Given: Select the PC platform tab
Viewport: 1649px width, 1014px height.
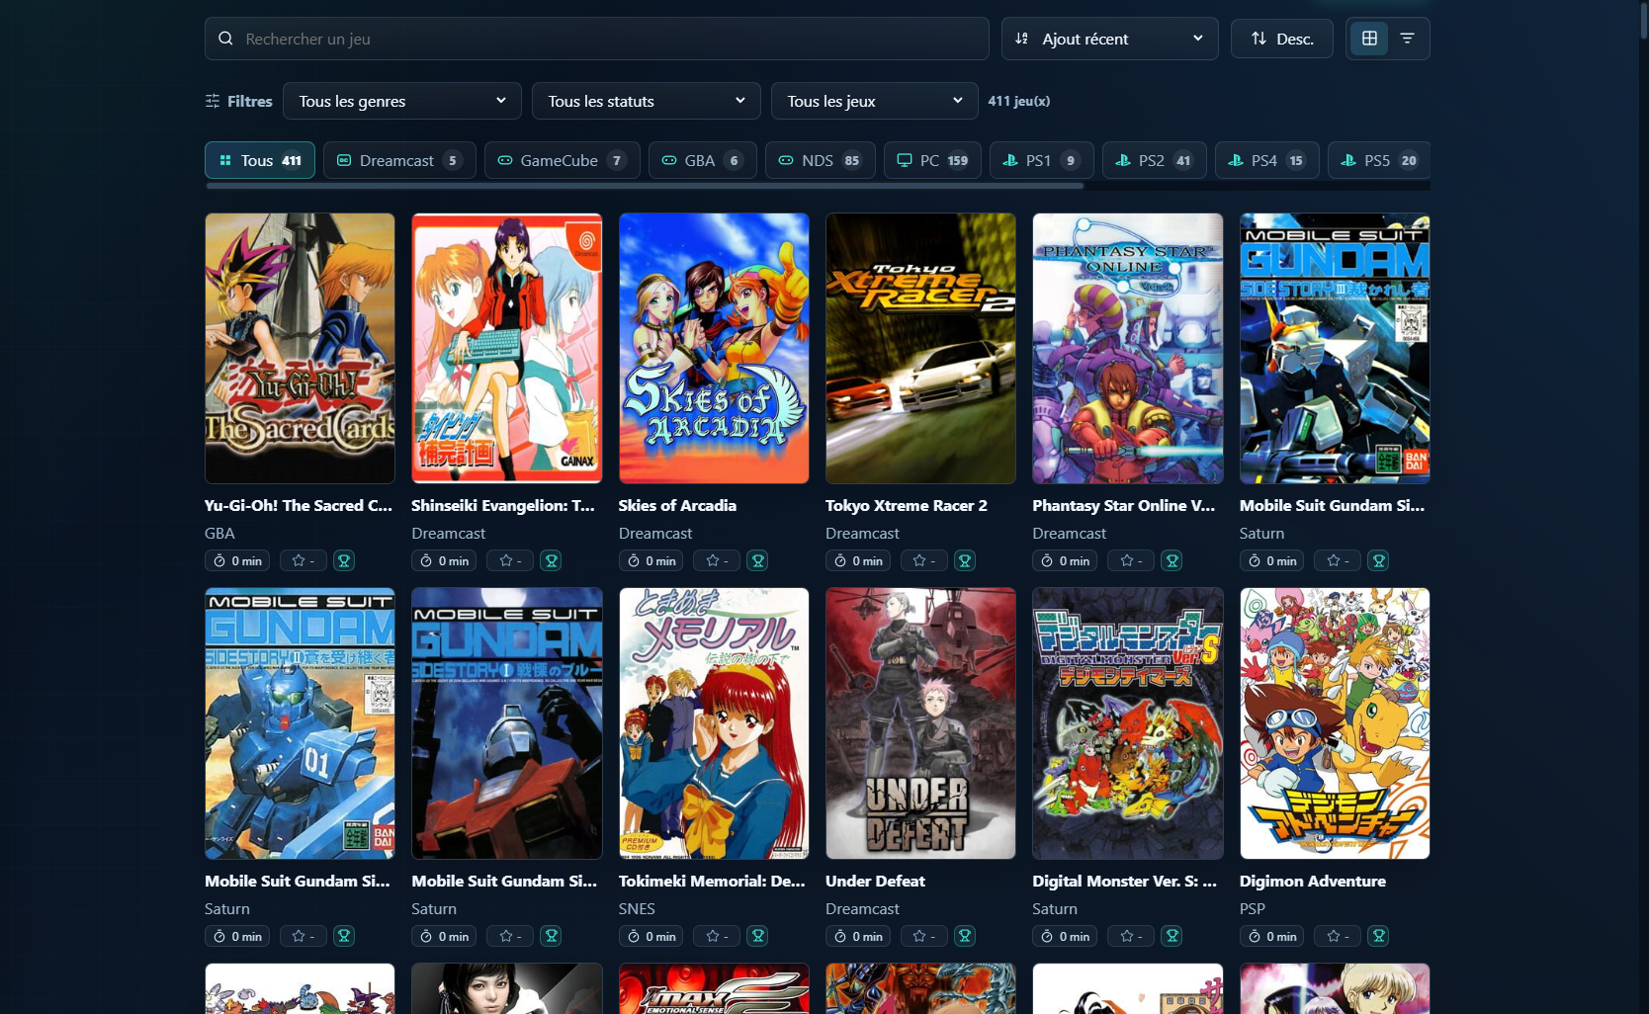Looking at the screenshot, I should (x=932, y=160).
